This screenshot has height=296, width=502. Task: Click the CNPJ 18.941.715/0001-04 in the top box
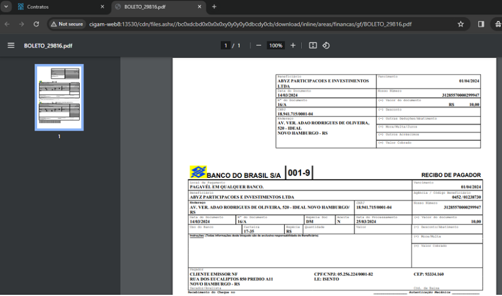(295, 114)
